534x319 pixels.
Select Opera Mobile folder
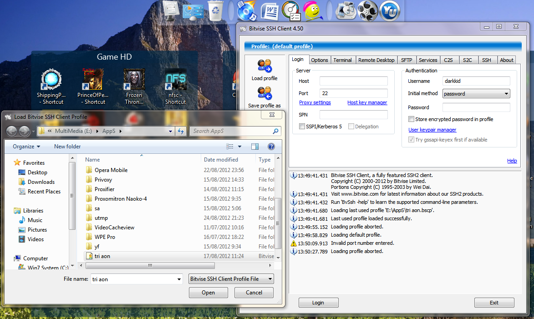pyautogui.click(x=111, y=170)
